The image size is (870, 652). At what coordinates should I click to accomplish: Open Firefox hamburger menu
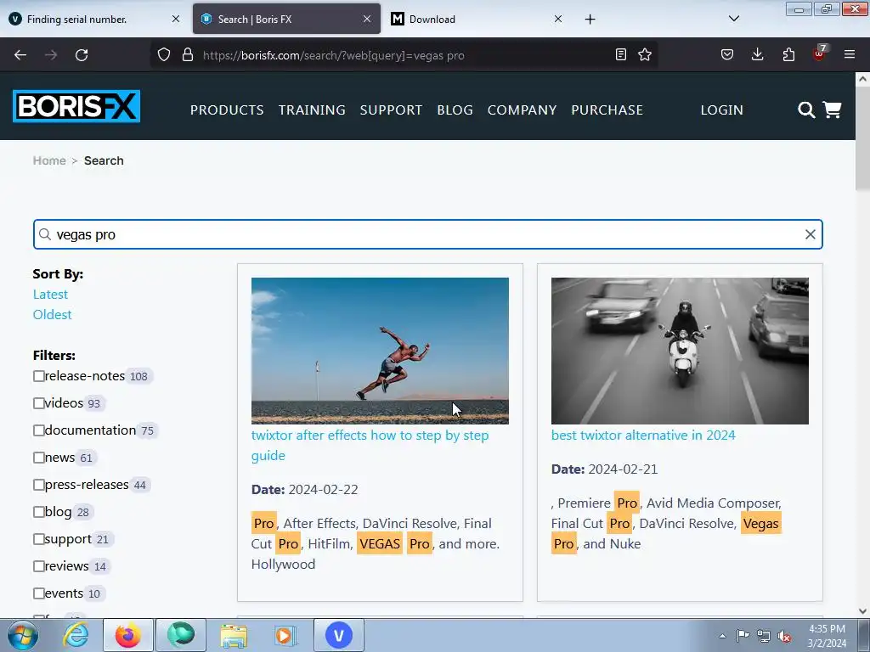tap(850, 54)
